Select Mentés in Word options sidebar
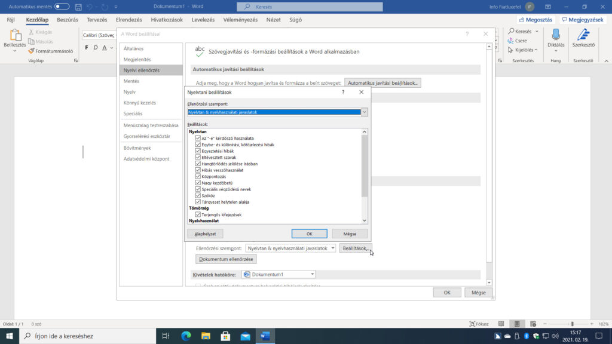This screenshot has height=344, width=612. pyautogui.click(x=151, y=81)
